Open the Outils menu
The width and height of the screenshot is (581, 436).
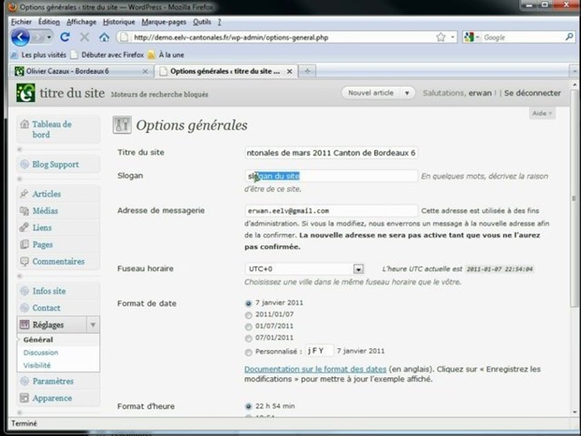tap(202, 22)
